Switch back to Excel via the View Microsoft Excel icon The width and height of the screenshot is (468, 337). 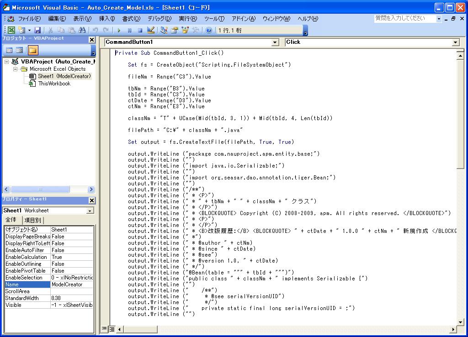tap(11, 30)
